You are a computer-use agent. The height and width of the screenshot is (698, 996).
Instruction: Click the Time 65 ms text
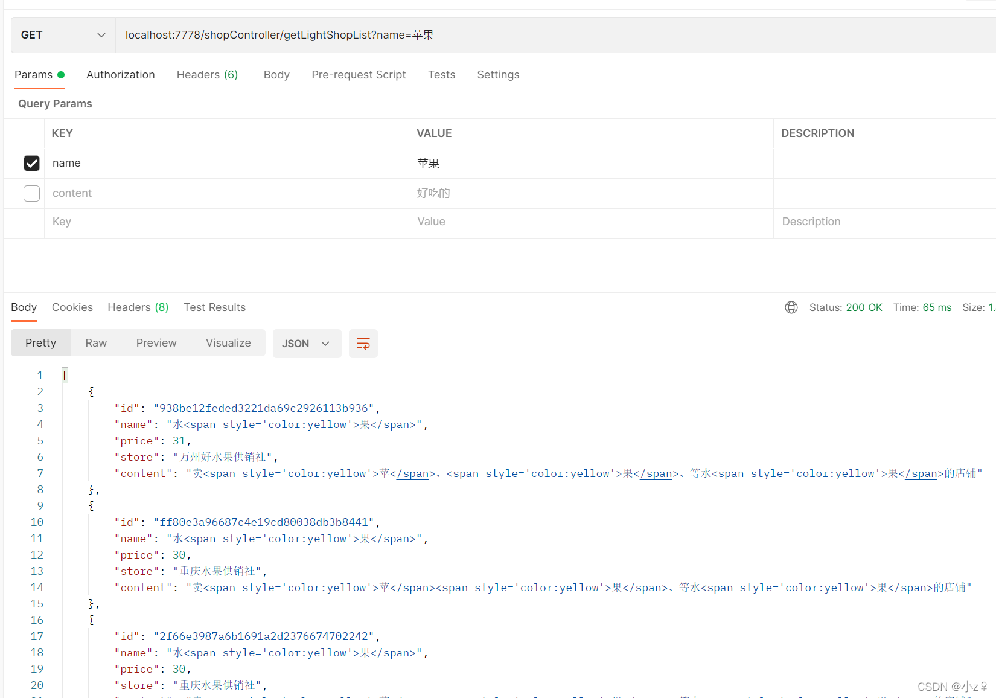(x=922, y=307)
